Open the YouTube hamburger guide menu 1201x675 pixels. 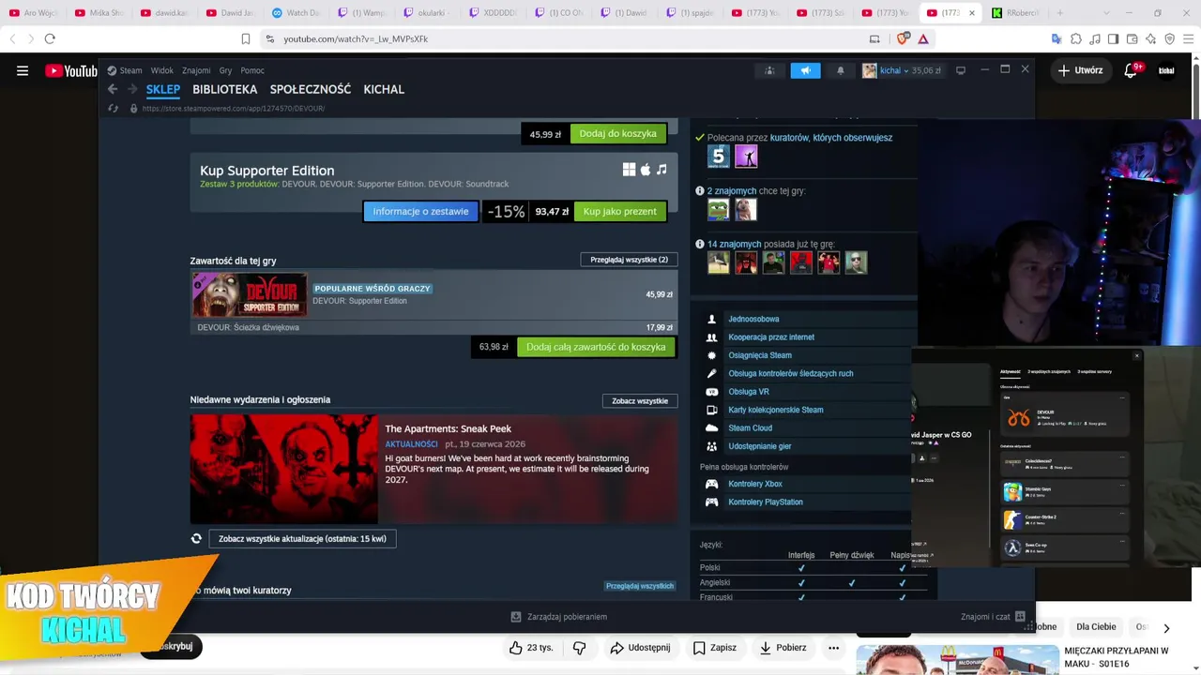(23, 70)
